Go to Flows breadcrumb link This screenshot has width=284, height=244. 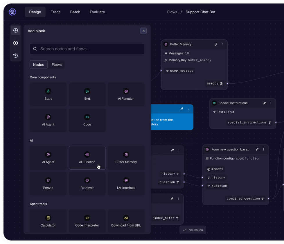(x=172, y=12)
